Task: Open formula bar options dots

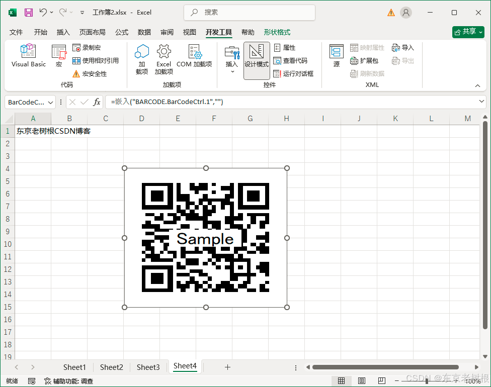Action: click(61, 102)
